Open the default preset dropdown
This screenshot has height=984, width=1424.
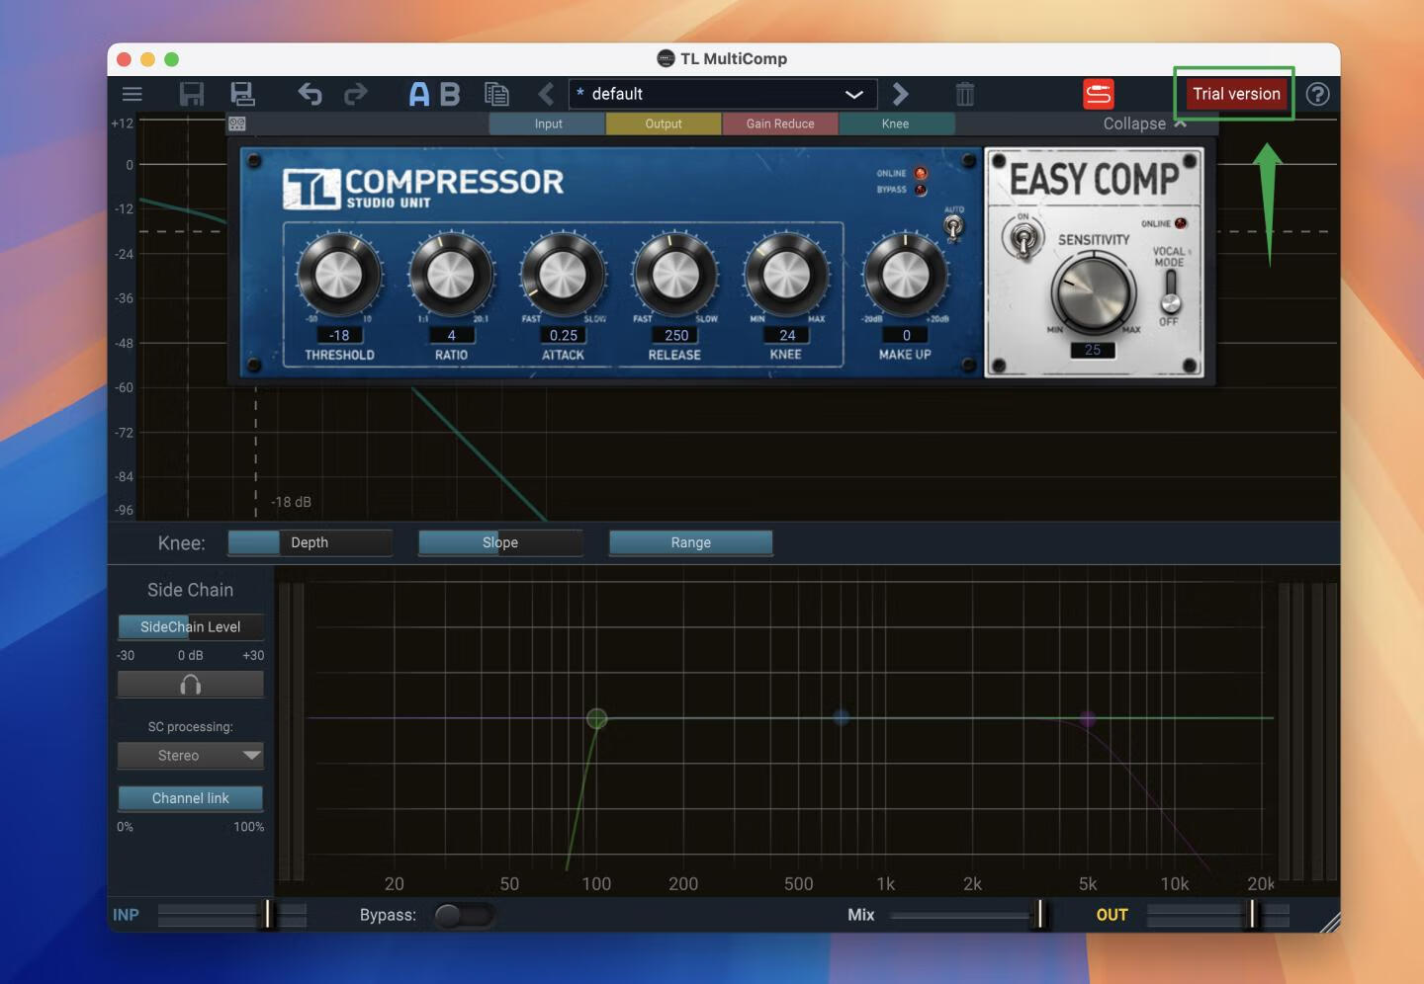tap(723, 94)
